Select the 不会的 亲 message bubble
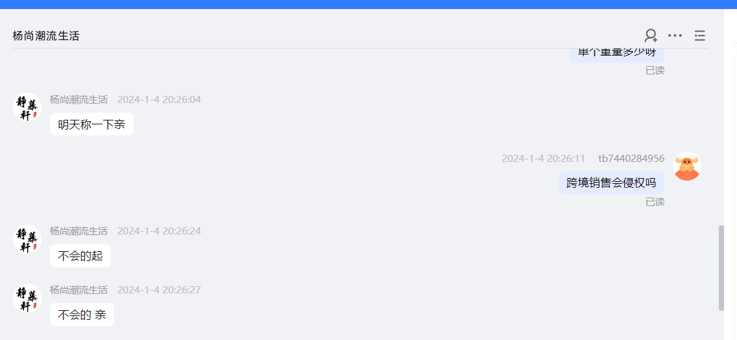The height and width of the screenshot is (340, 737). [82, 315]
